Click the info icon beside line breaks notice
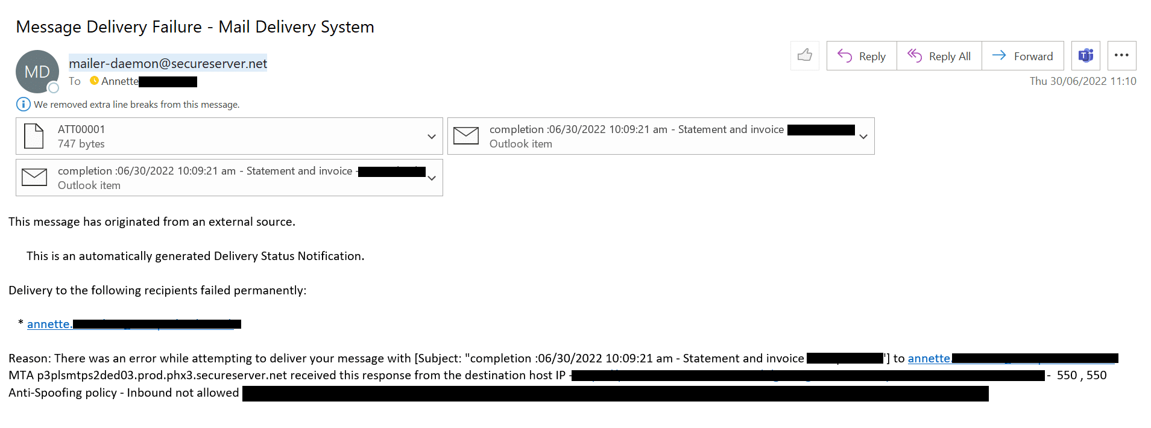 pyautogui.click(x=23, y=104)
